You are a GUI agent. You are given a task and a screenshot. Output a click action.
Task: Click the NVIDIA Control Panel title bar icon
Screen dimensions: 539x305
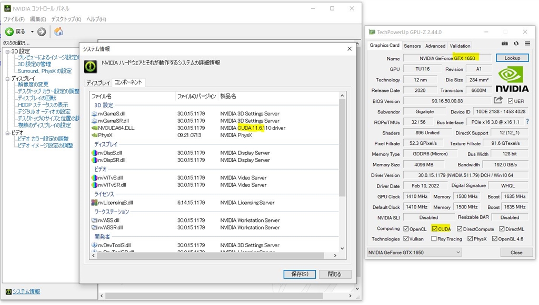click(x=7, y=8)
